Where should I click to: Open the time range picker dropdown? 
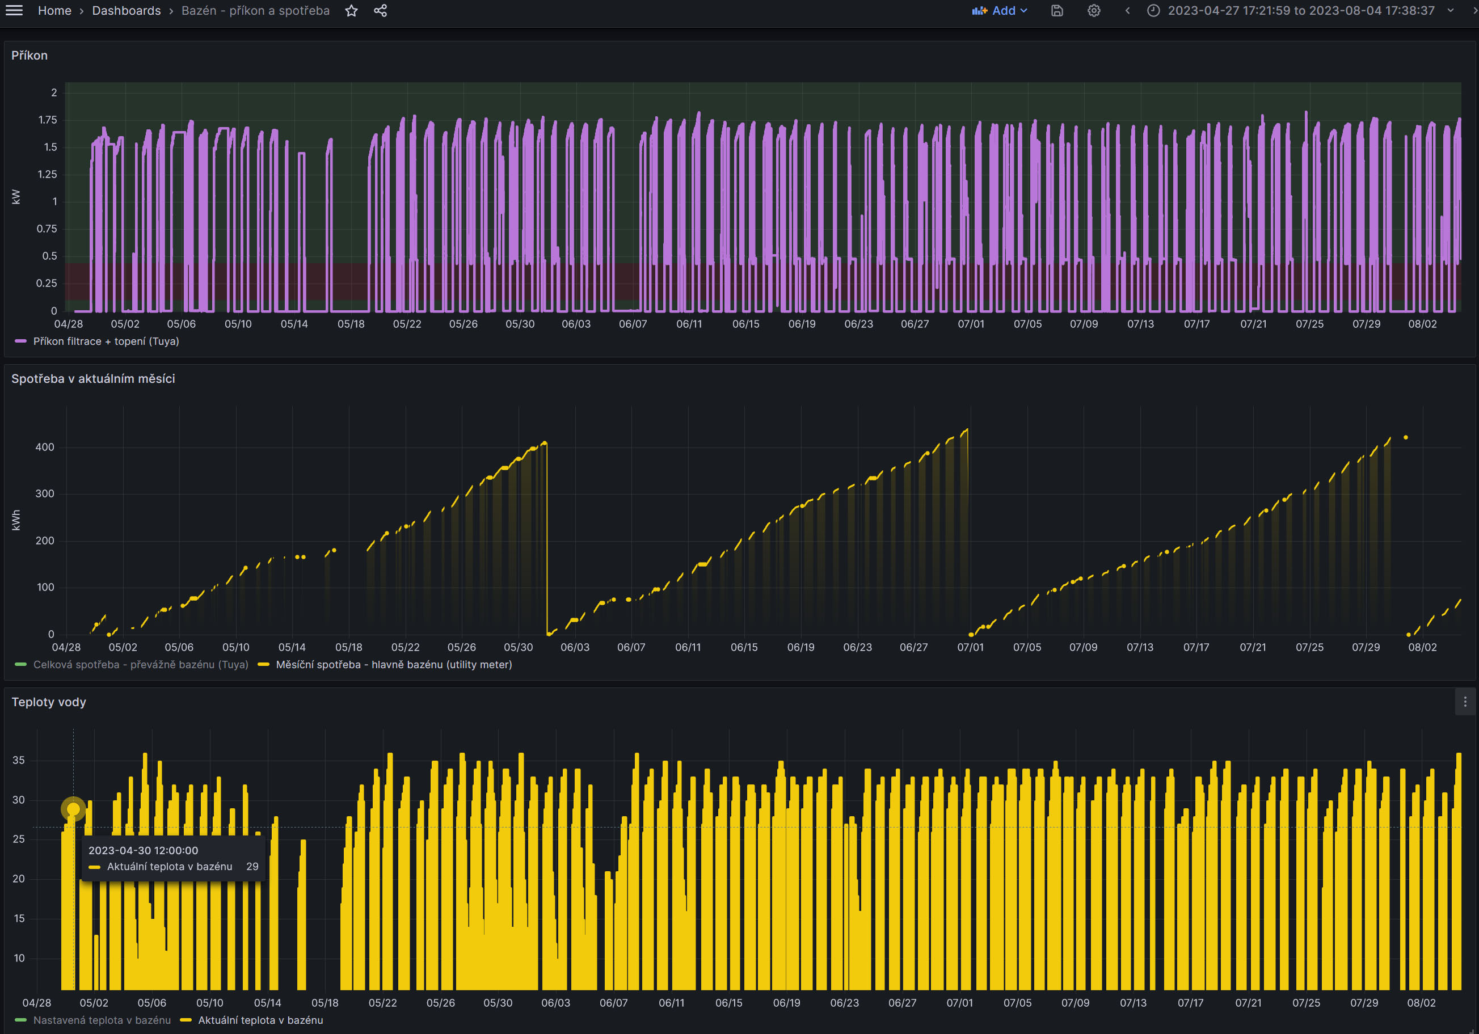(1300, 10)
